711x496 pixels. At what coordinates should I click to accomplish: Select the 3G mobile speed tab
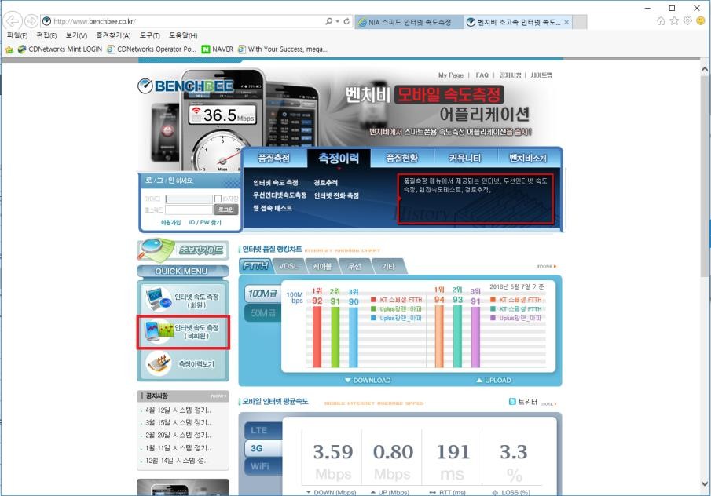coord(263,448)
